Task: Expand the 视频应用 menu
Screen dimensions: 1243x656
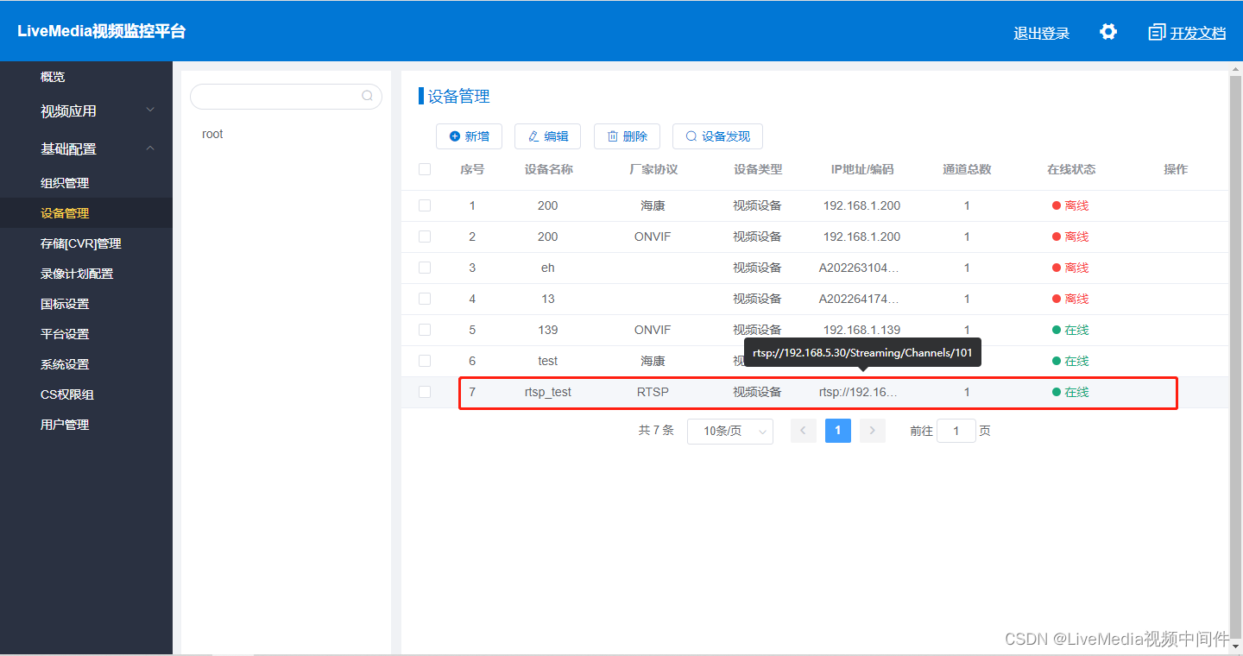Action: 86,110
